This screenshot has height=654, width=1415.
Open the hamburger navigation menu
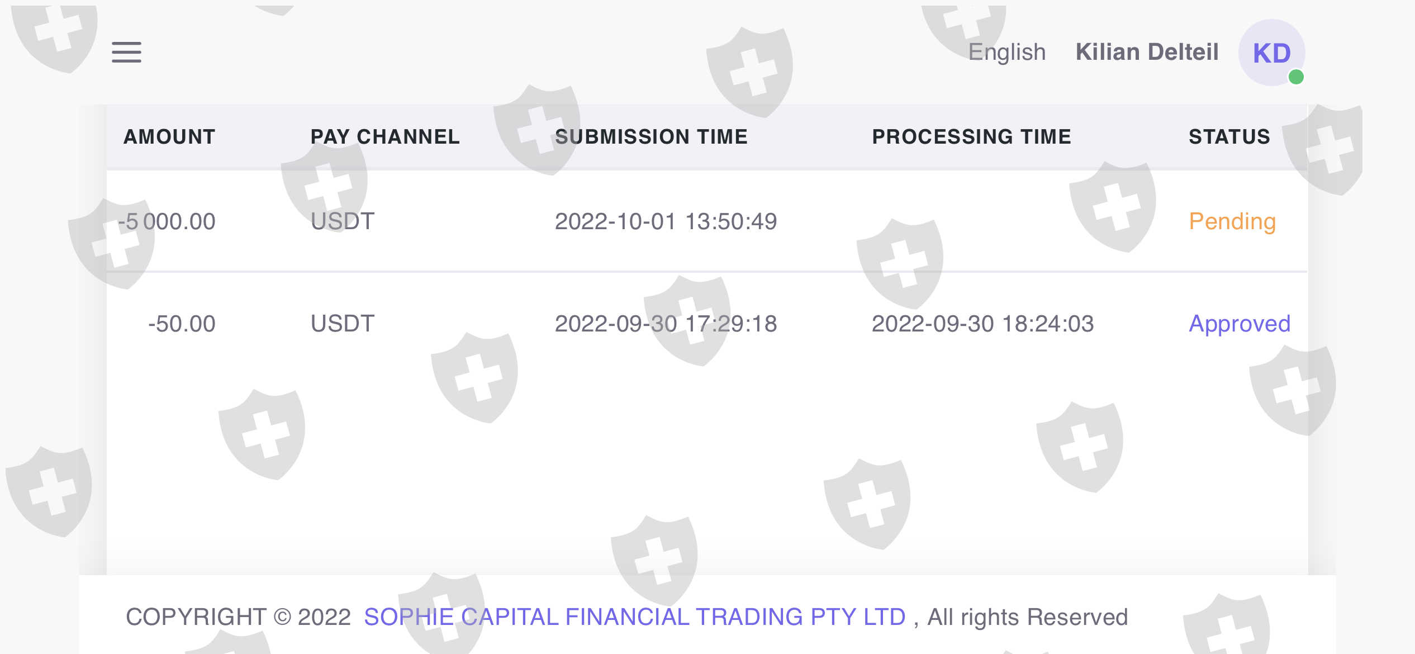[126, 52]
